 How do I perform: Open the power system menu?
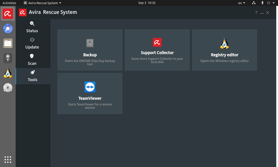click(271, 3)
